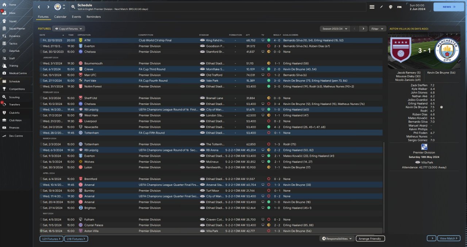Image resolution: width=467 pixels, height=247 pixels.
Task: Click Club World Ch'ship Final competition cell
Action: 155,40
